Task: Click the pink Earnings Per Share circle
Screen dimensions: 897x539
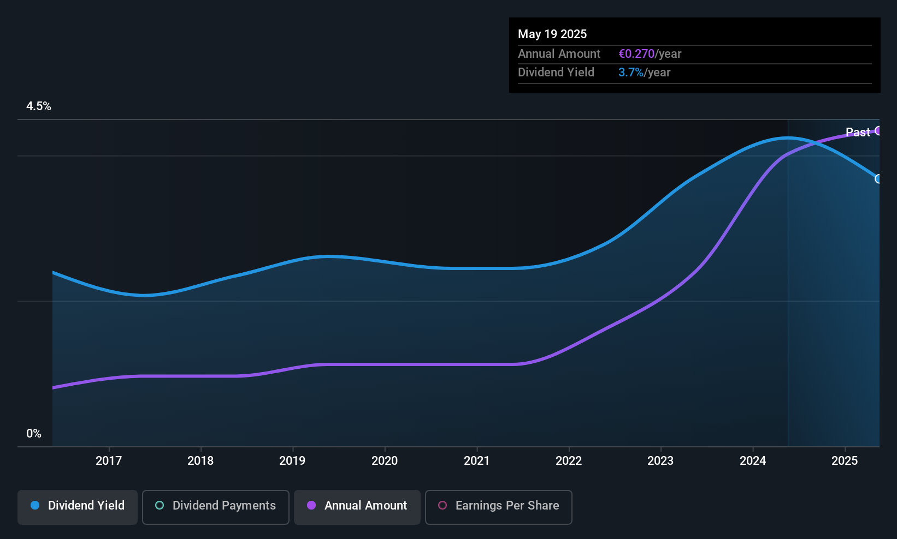Action: 442,505
